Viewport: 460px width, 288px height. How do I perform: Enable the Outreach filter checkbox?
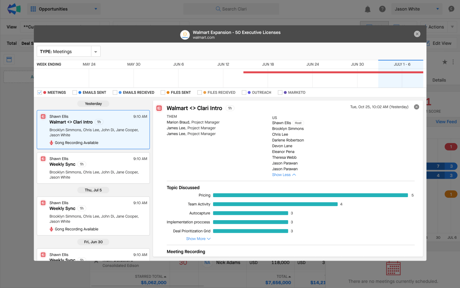pos(244,92)
